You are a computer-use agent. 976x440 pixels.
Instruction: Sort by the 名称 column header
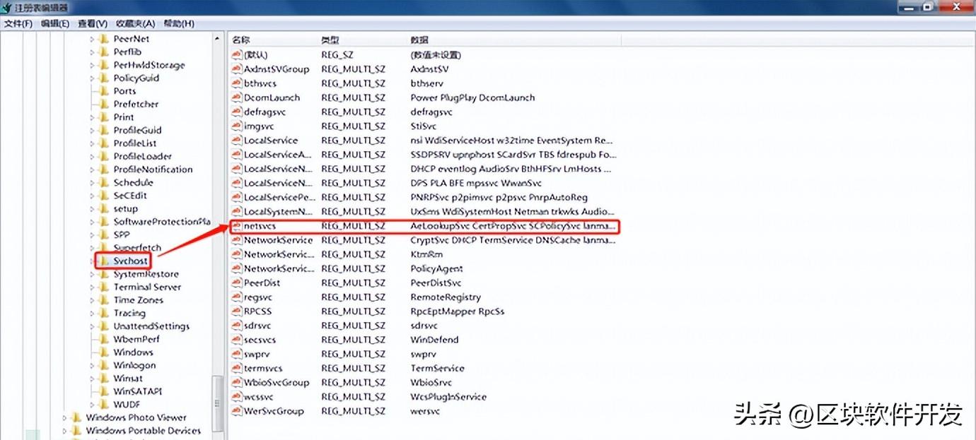pos(242,40)
